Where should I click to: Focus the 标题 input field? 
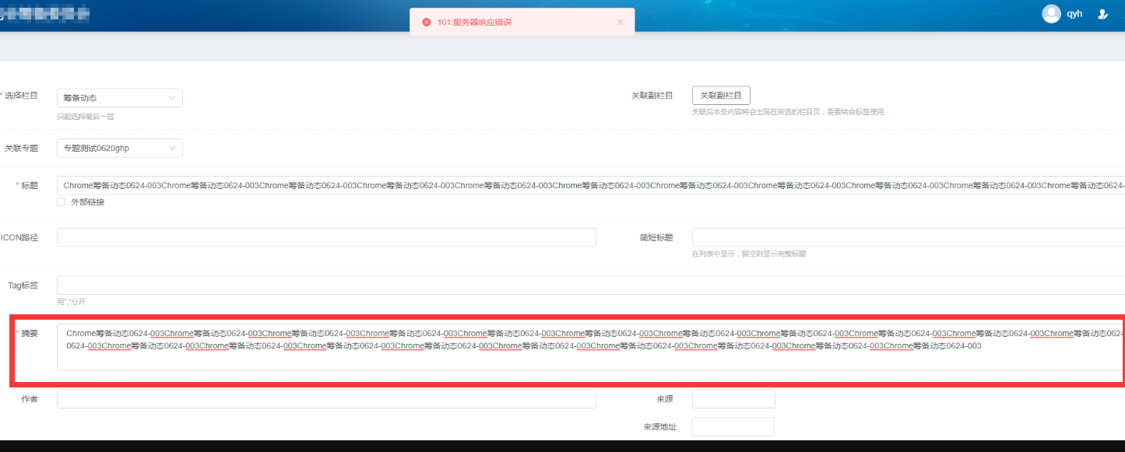pos(591,185)
